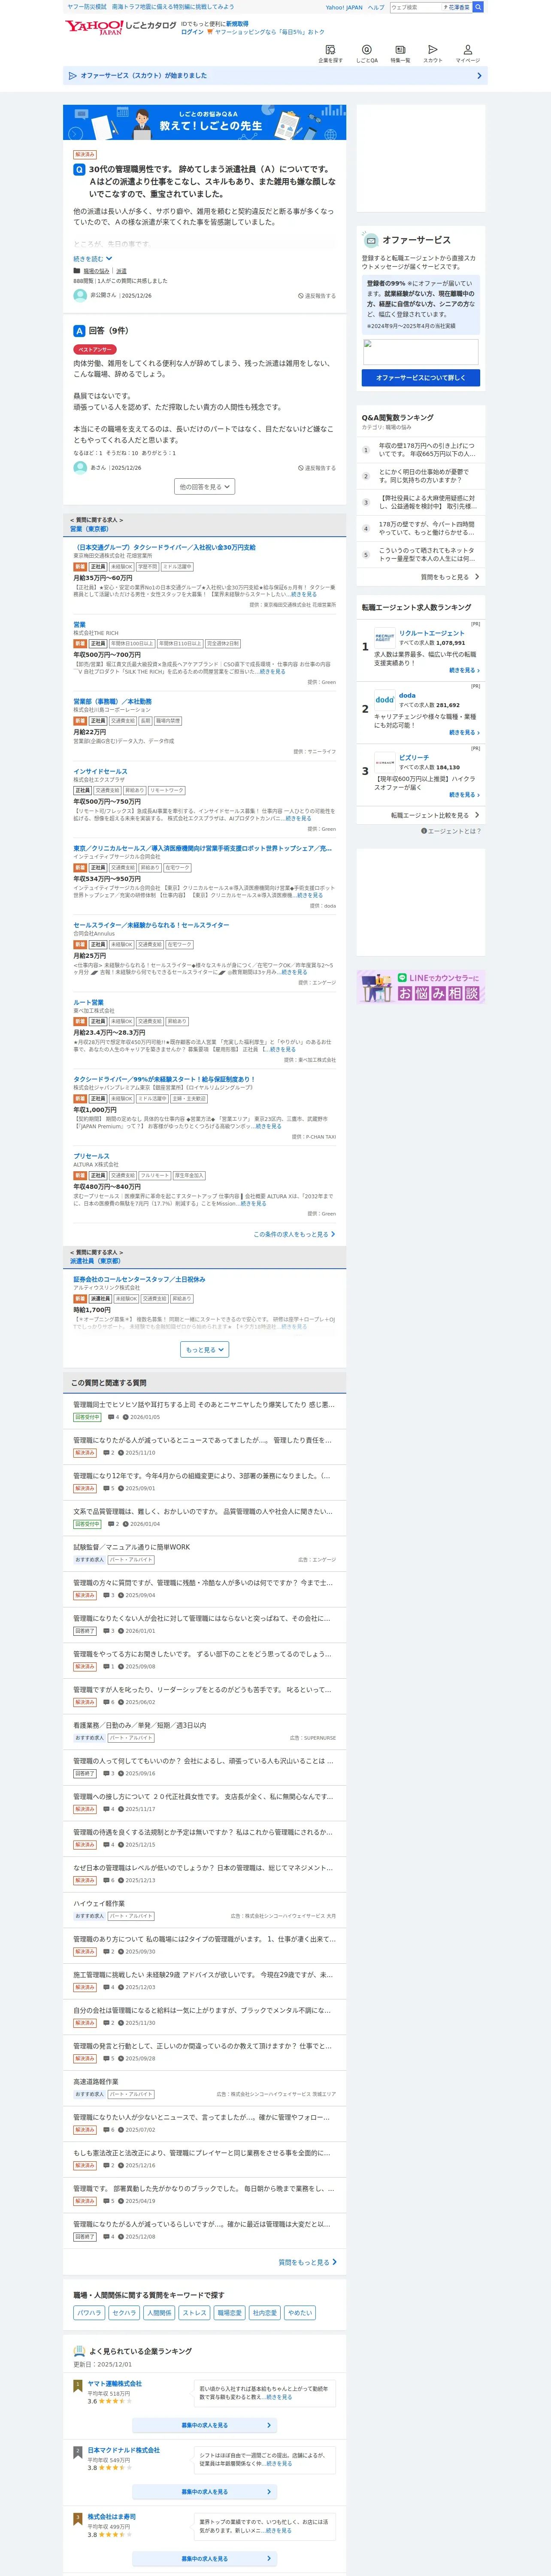Select the セクハラ keyword tag
This screenshot has width=551, height=2576.
coord(124,2313)
